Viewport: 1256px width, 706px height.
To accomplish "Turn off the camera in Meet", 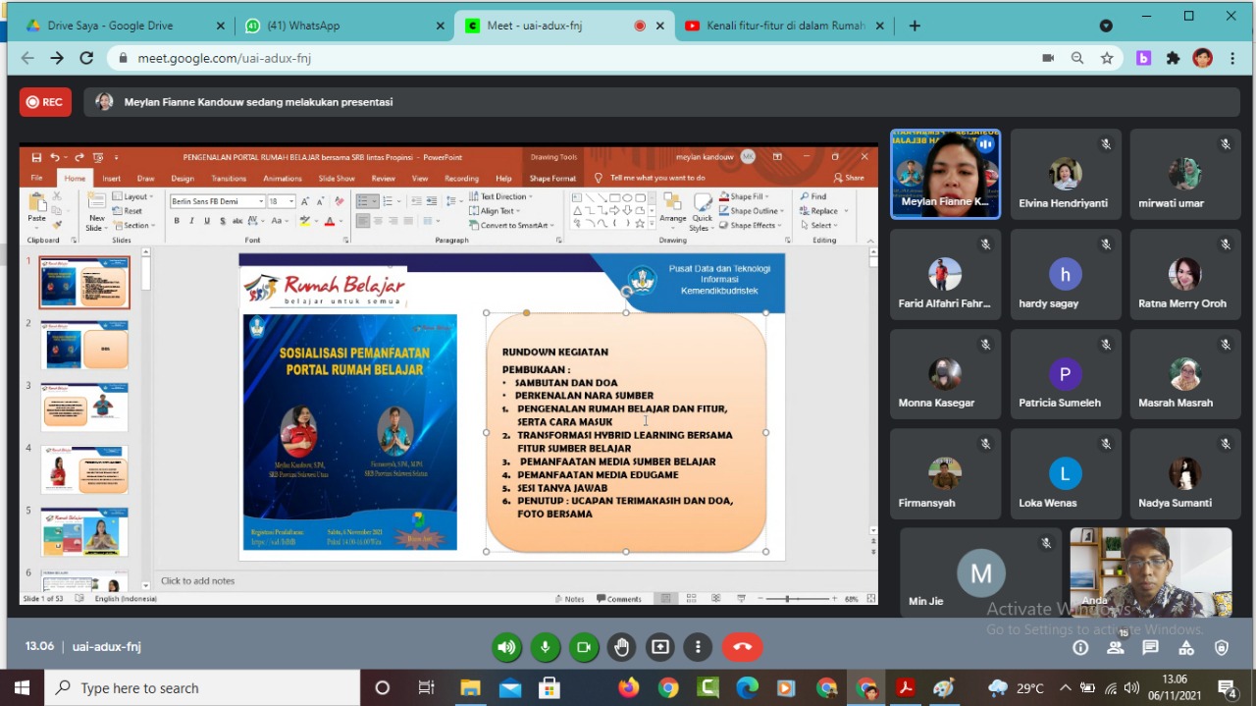I will (584, 647).
